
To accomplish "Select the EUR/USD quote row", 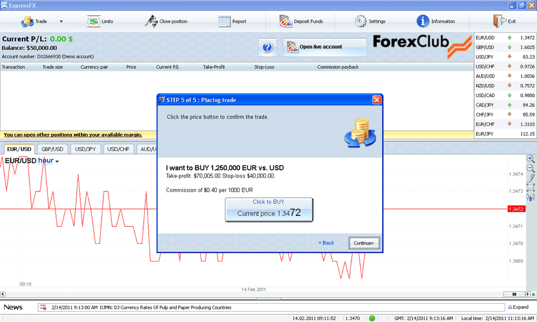I will (x=505, y=37).
